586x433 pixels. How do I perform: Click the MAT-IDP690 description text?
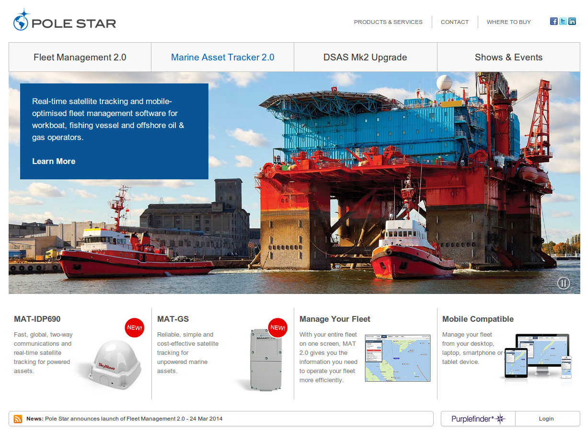43,353
